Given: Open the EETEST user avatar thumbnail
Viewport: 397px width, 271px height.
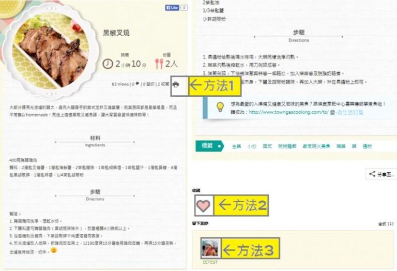Looking at the screenshot, I should pyautogui.click(x=211, y=248).
